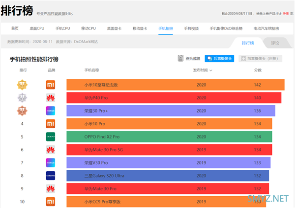Open the 综合成绩 overall score link

[193, 58]
